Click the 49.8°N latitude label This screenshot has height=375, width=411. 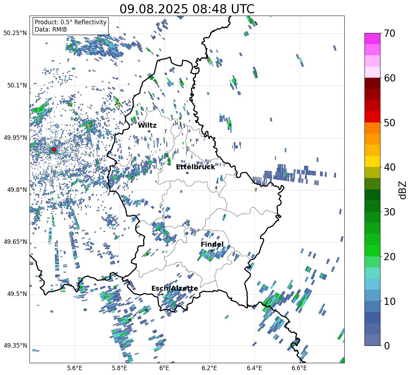17,190
